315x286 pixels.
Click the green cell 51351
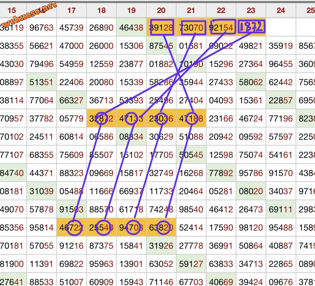(x=42, y=82)
